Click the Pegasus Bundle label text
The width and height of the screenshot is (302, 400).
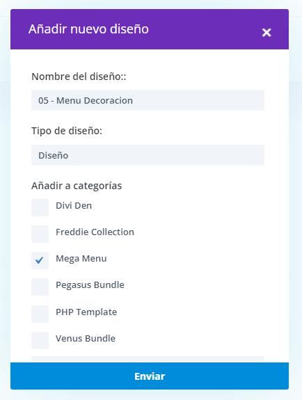(x=90, y=285)
